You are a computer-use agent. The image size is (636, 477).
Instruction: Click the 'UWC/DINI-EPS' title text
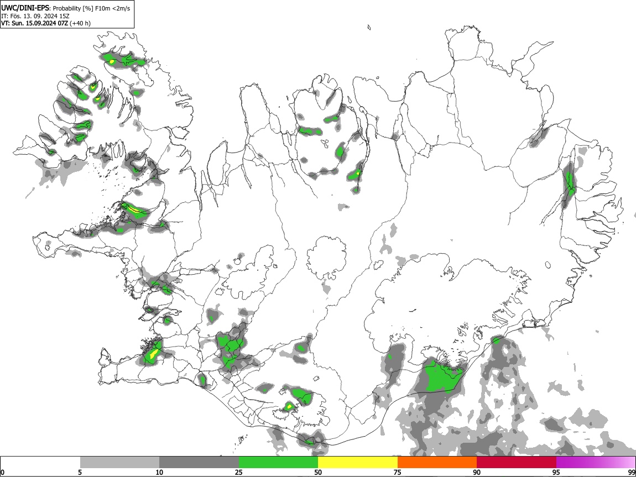[x=26, y=8]
